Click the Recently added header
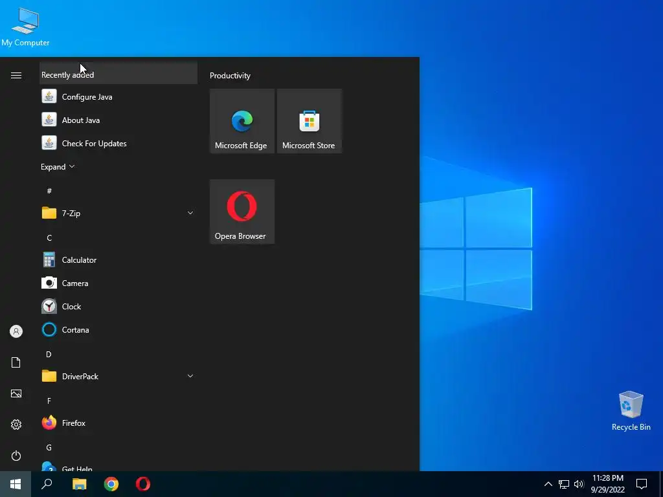 (118, 74)
